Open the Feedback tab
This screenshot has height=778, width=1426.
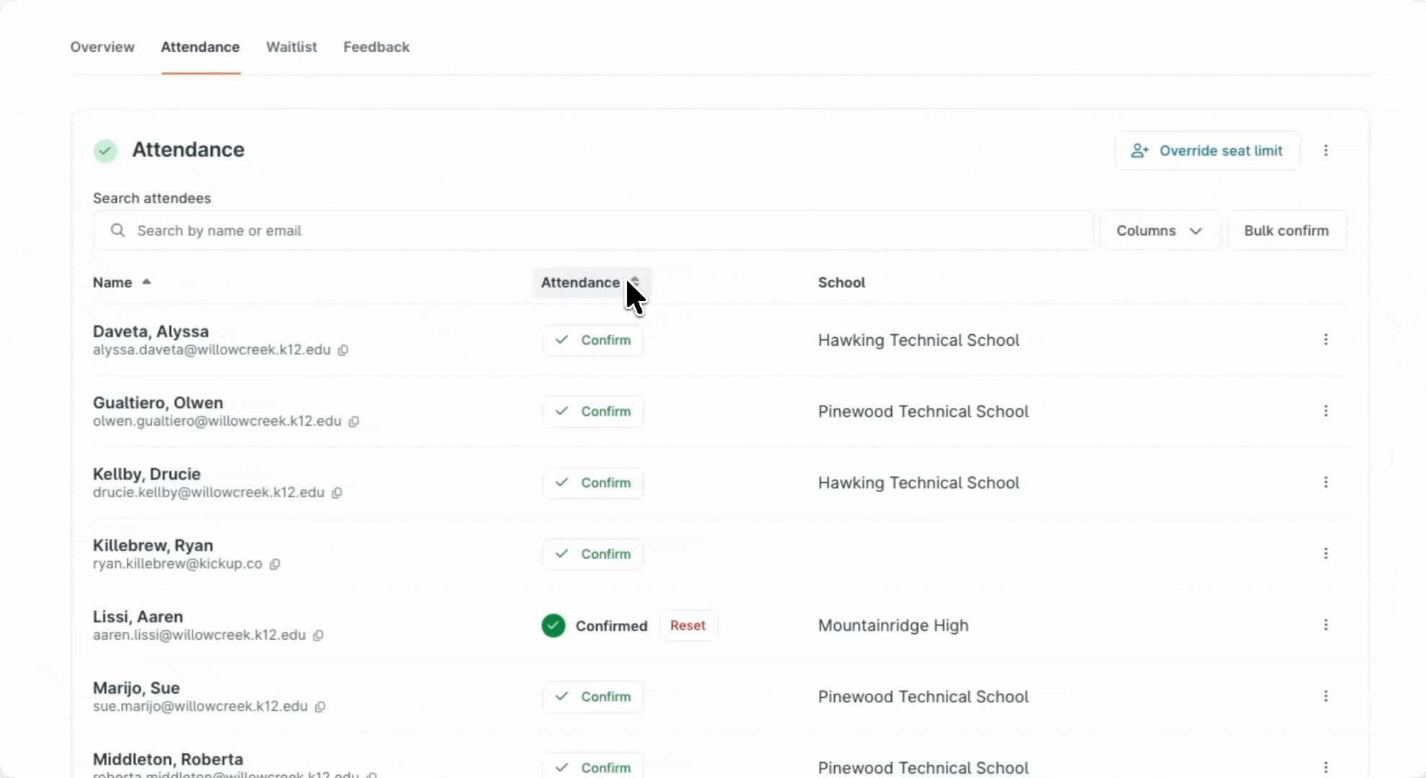click(376, 47)
